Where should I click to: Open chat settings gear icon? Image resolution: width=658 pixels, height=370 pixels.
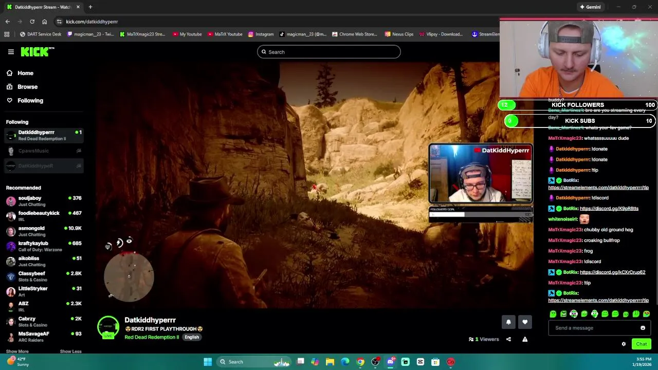pyautogui.click(x=624, y=344)
